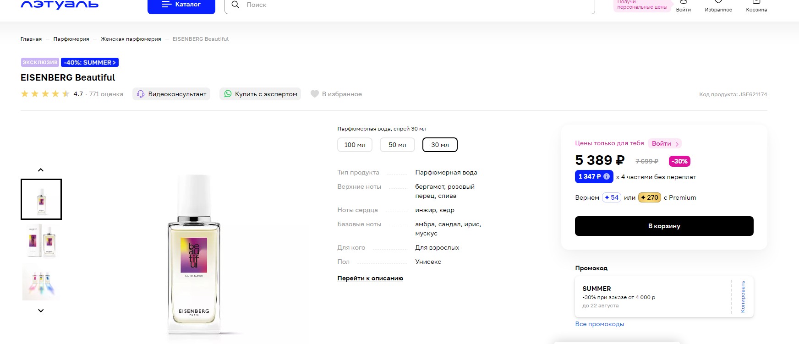The width and height of the screenshot is (799, 344).
Task: Add product with В корзину button
Action: [x=664, y=226]
